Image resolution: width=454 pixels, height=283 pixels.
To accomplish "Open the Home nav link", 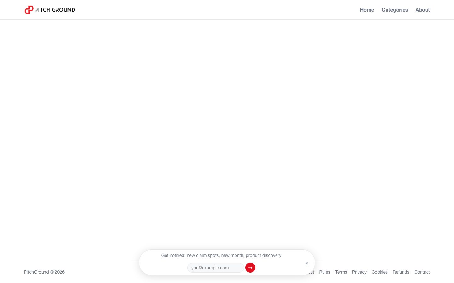I will 367,10.
